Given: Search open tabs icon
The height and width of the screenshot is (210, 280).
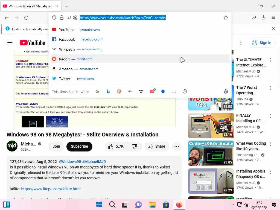Looking at the screenshot, I should point(174,91).
